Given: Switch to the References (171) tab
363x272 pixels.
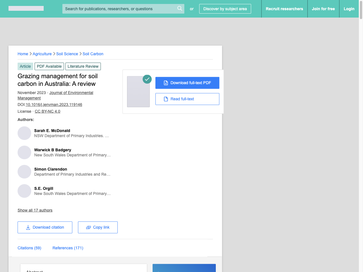Looking at the screenshot, I should tap(68, 248).
